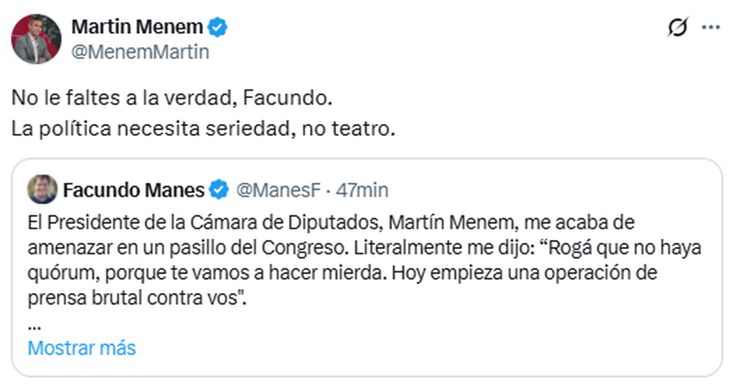Click the Martin Menem display name

[x=137, y=27]
